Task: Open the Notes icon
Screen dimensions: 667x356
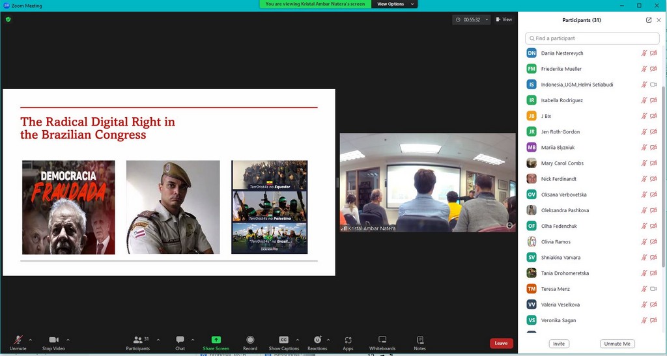Action: pyautogui.click(x=419, y=340)
